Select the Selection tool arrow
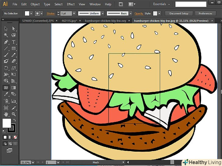This screenshot has width=222, height=166. pos(6,29)
